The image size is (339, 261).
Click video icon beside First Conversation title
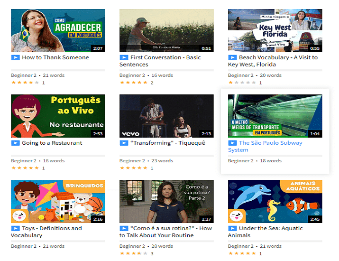[124, 57]
